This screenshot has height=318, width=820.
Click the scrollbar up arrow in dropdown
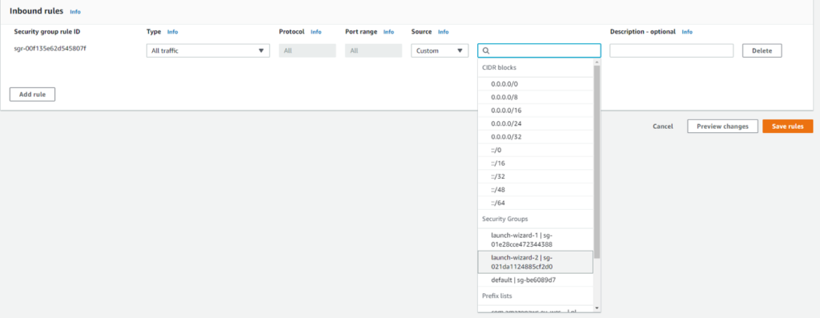point(597,62)
